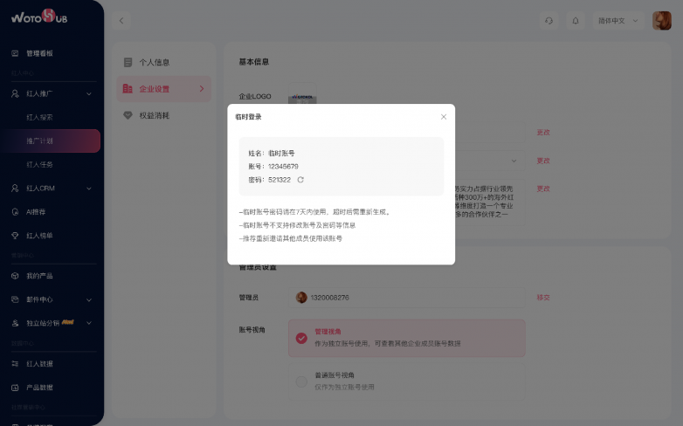Switch to 个人信息 tab
Viewport: 683px width, 426px height.
click(155, 63)
